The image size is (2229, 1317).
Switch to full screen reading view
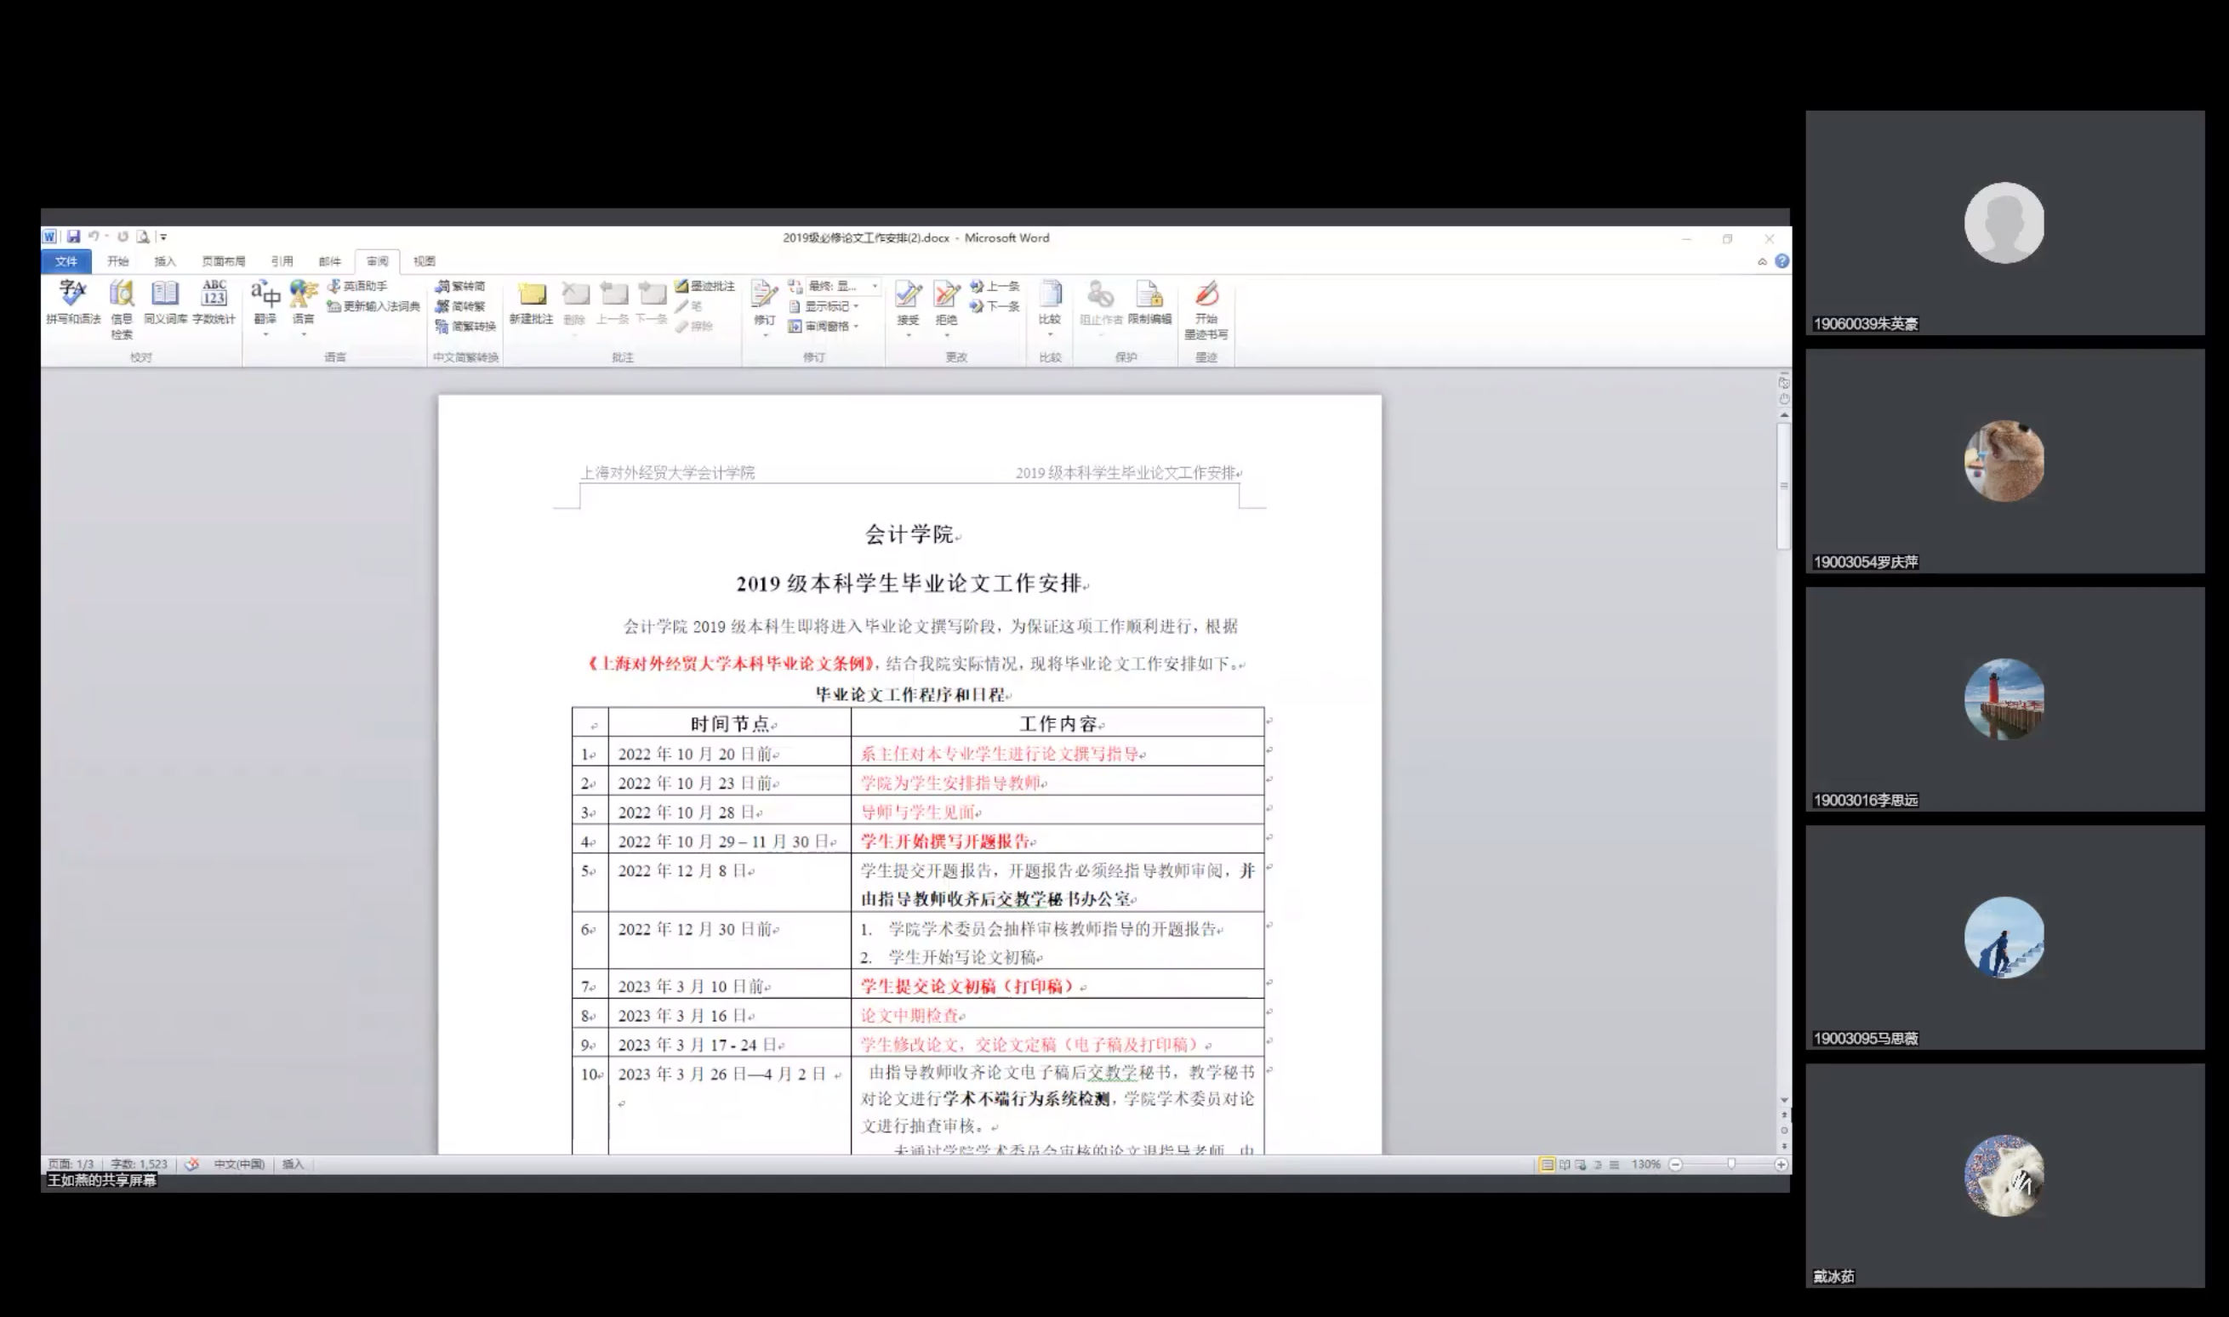point(1565,1165)
